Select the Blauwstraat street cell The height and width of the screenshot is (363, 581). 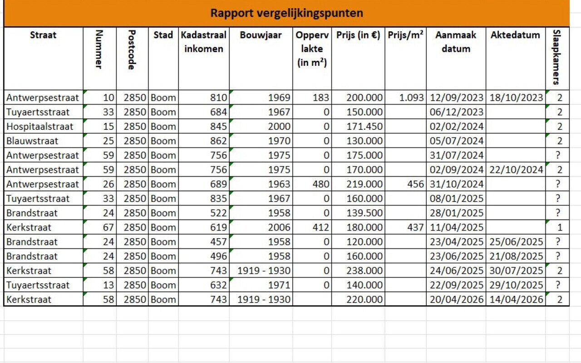44,141
